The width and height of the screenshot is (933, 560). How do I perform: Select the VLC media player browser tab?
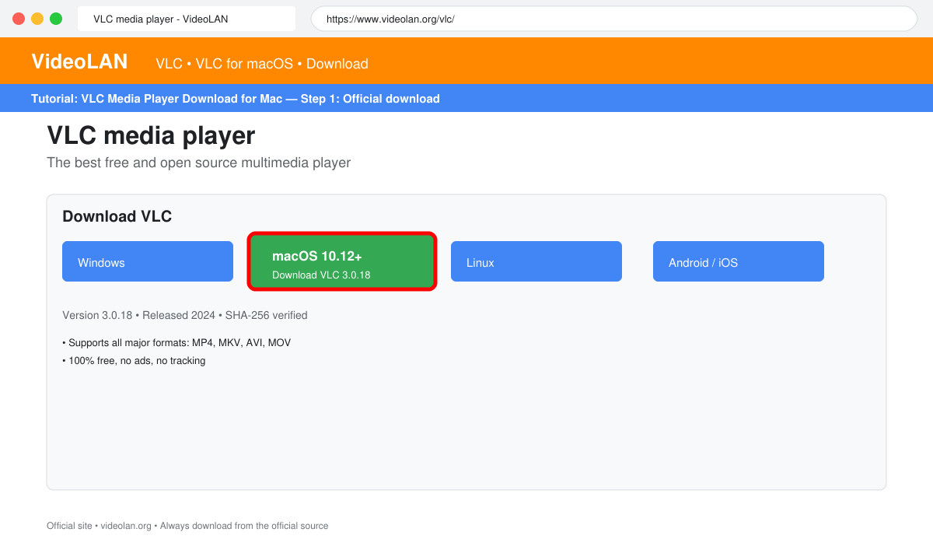[x=187, y=19]
